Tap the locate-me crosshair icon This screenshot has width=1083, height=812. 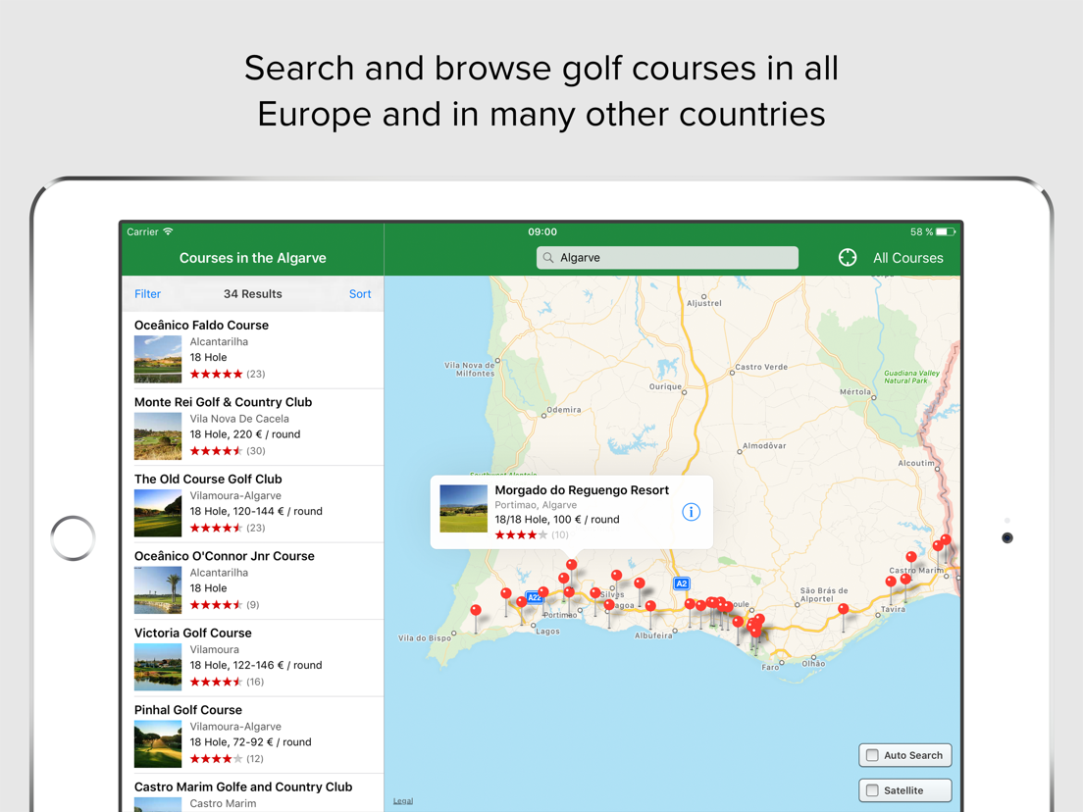click(848, 258)
